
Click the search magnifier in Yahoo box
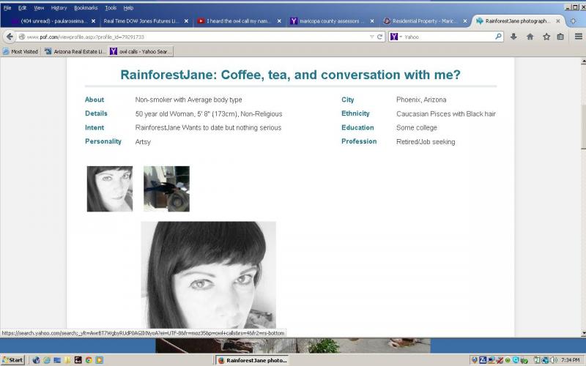click(499, 37)
